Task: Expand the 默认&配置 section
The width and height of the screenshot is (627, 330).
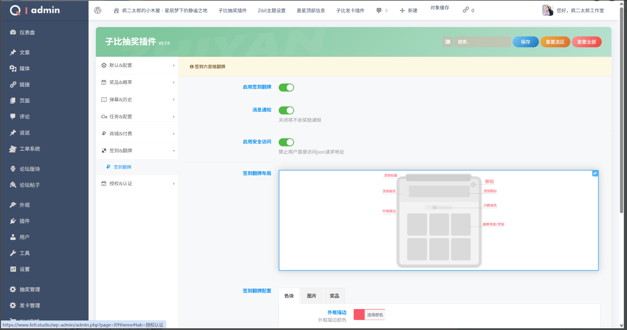Action: (137, 65)
